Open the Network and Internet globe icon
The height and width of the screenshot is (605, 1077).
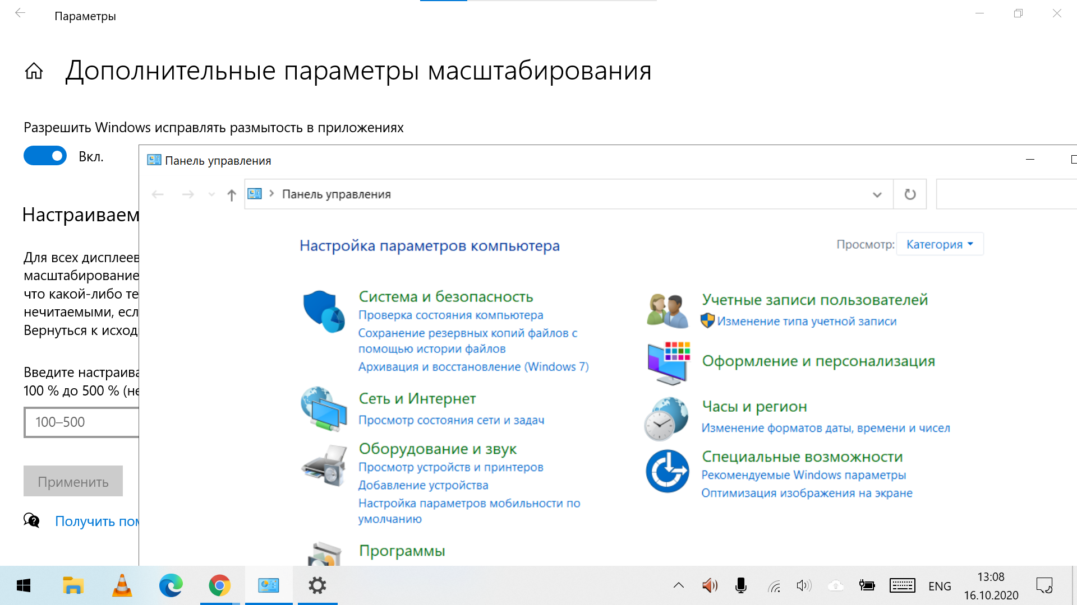324,409
